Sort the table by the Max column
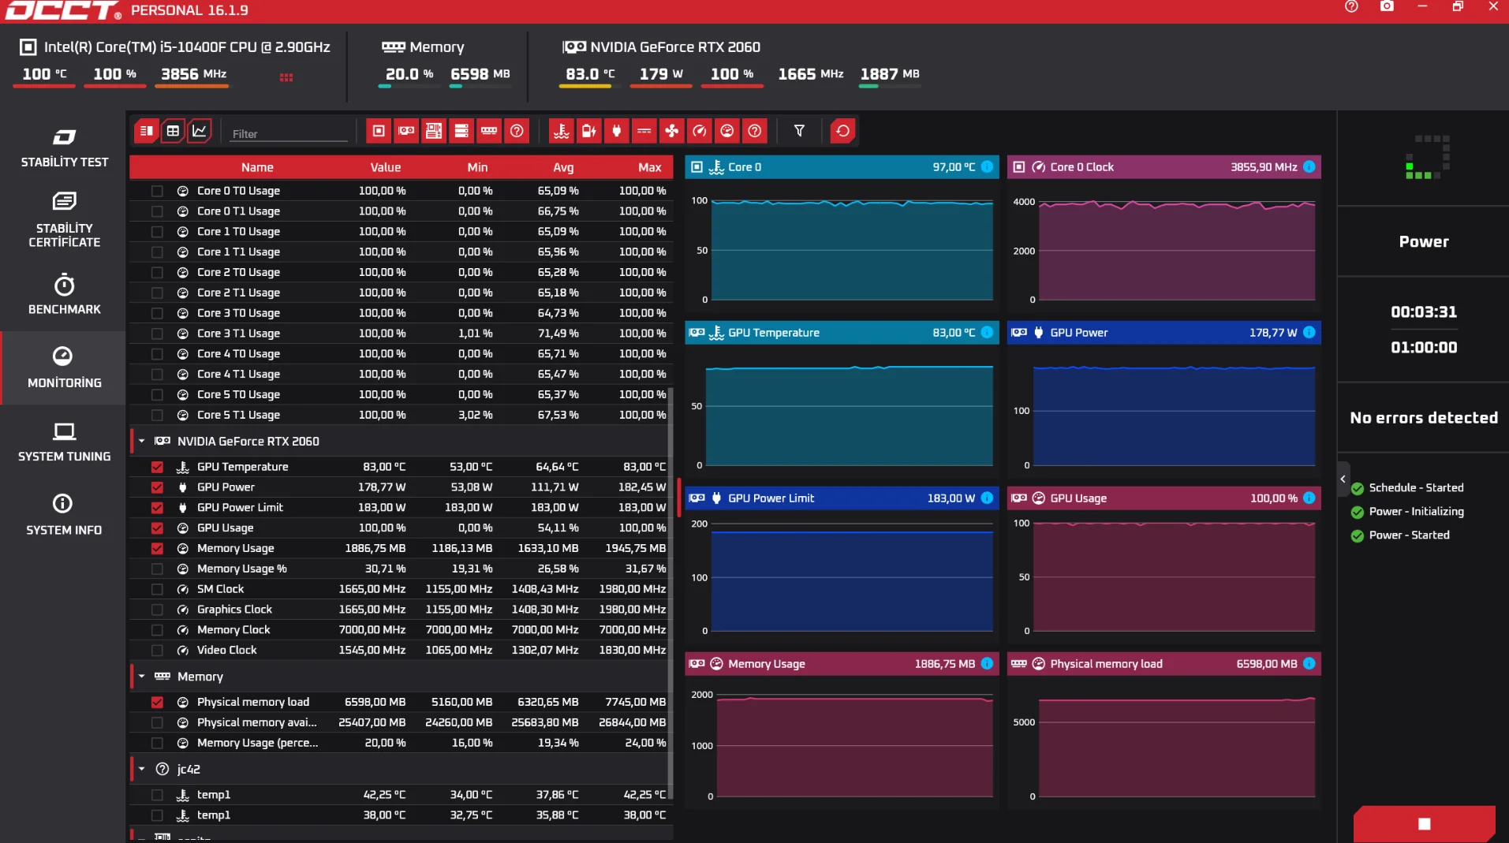This screenshot has height=843, width=1509. coord(649,167)
